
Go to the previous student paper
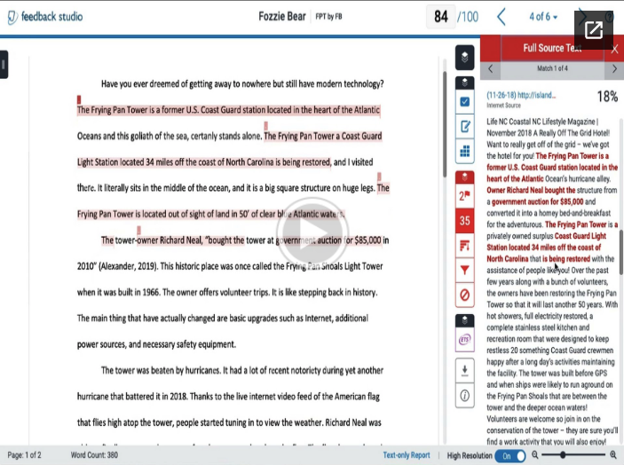[x=502, y=17]
